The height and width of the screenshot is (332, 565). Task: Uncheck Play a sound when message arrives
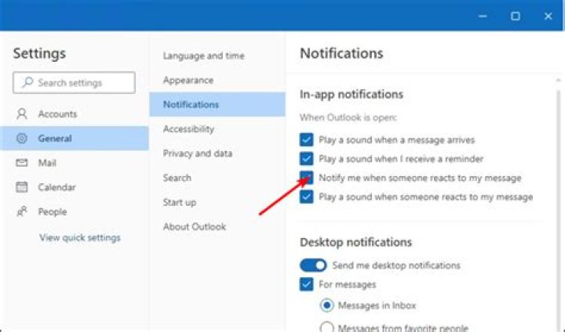pos(307,139)
